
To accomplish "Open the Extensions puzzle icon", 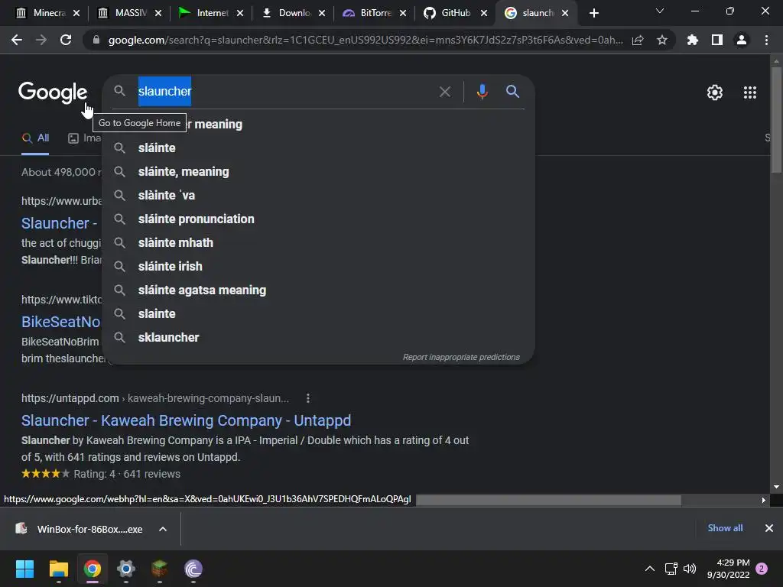I will coord(693,40).
